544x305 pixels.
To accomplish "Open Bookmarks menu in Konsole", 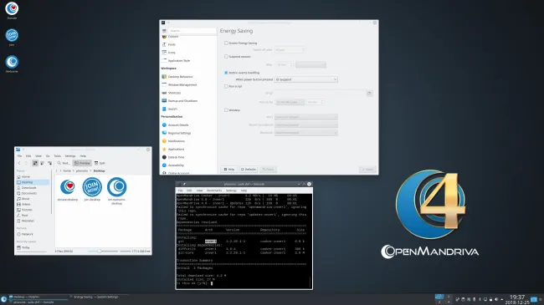I will 214,191.
